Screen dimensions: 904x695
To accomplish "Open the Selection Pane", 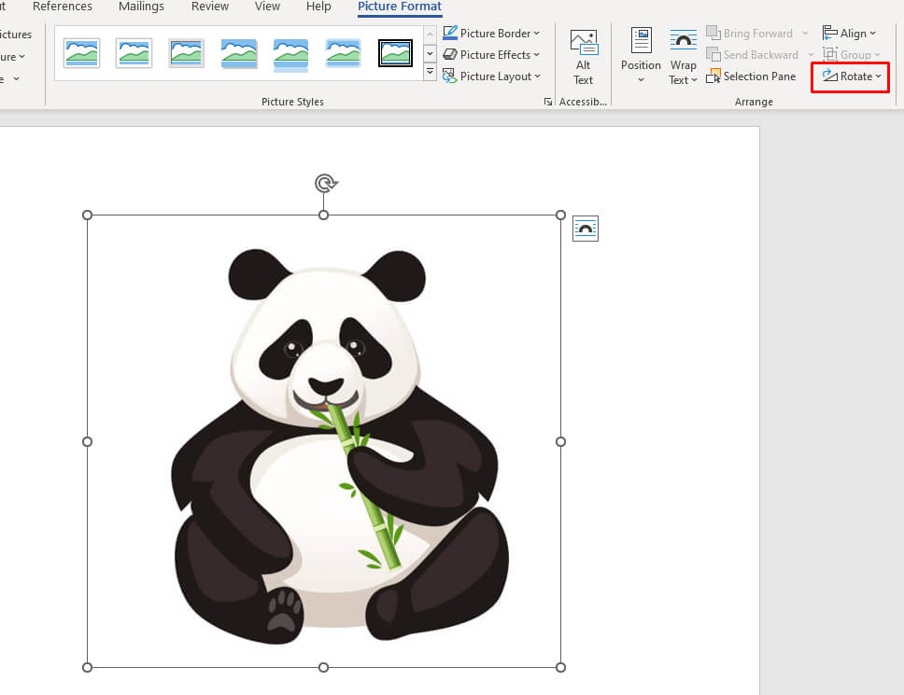I will click(x=752, y=76).
